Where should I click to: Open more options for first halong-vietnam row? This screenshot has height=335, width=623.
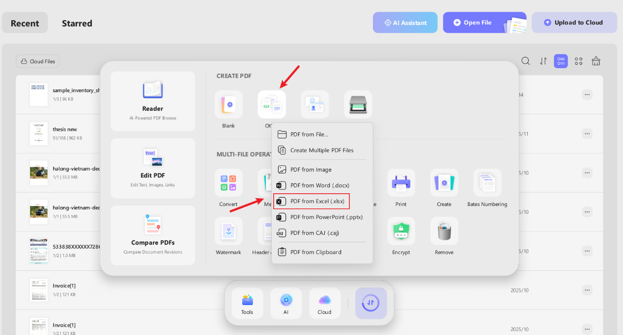click(587, 173)
